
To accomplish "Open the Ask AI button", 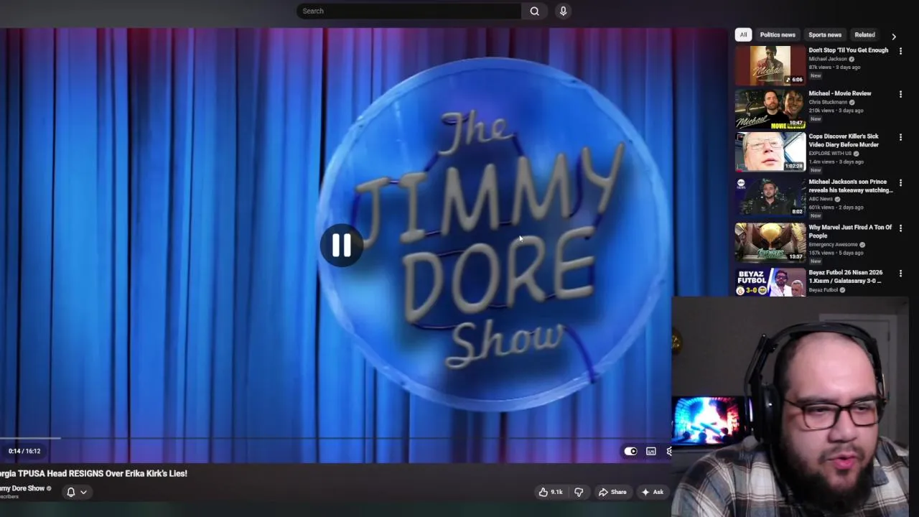I will (x=652, y=492).
